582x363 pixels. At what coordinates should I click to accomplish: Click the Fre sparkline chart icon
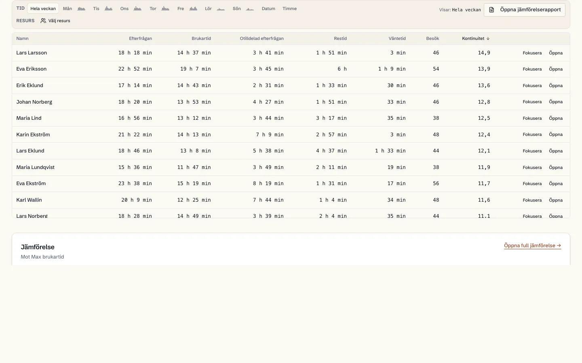click(193, 8)
